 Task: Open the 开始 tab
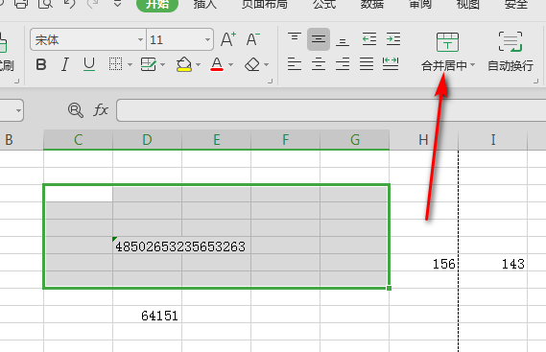157,5
